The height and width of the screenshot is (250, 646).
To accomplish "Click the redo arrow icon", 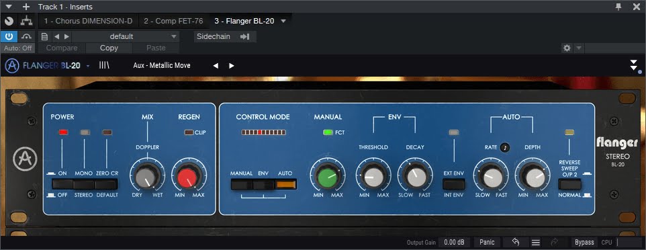I will click(x=554, y=242).
